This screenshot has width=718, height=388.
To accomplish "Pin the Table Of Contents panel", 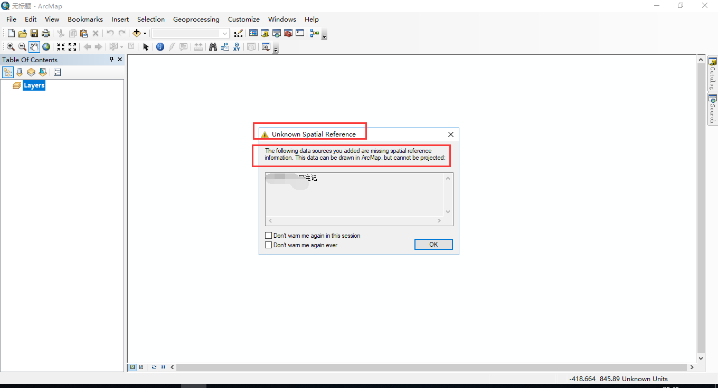I will (111, 59).
